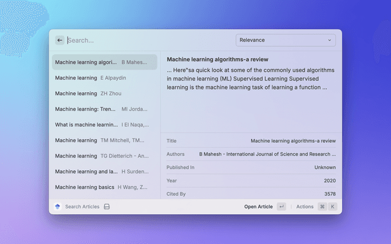Click the drive icon beside Search Articles
The width and height of the screenshot is (391, 244).
coord(107,207)
